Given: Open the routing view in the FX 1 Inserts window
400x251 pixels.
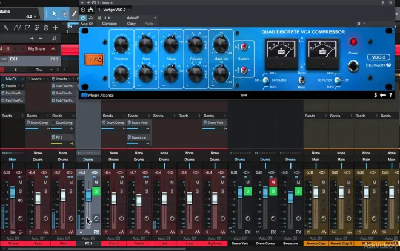Looking at the screenshot, I should tap(90, 10).
